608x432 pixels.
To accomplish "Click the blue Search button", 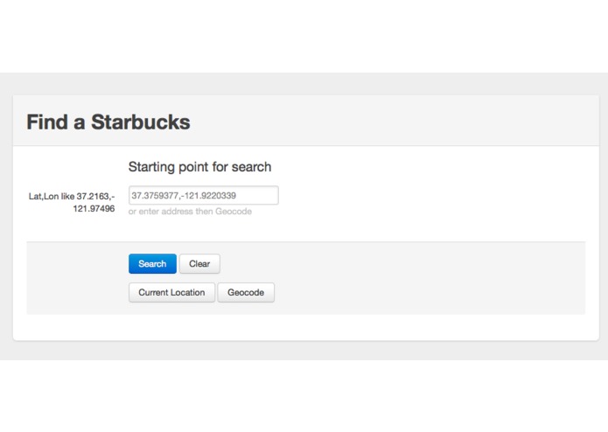I will click(152, 264).
